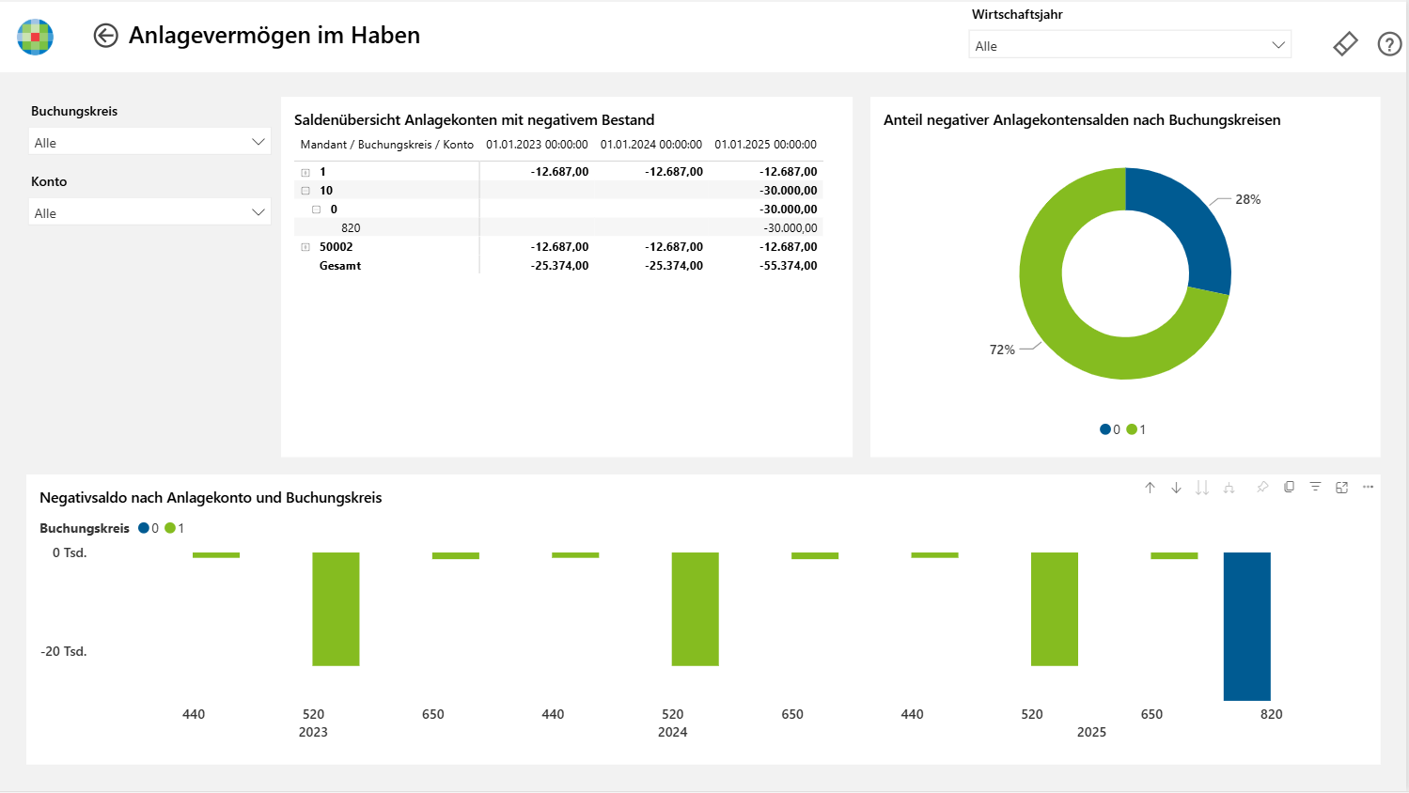
Task: Select the blue bar for account 820
Action: [x=1247, y=627]
